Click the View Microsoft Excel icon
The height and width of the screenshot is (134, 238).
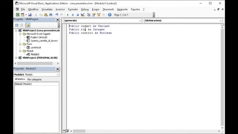(17, 15)
